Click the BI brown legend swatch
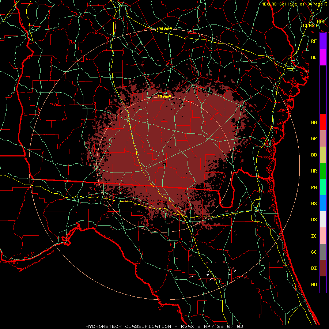The width and height of the screenshot is (329, 329). (x=323, y=268)
